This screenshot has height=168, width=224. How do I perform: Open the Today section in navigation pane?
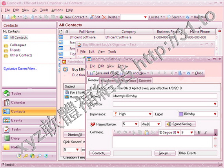click(x=29, y=93)
